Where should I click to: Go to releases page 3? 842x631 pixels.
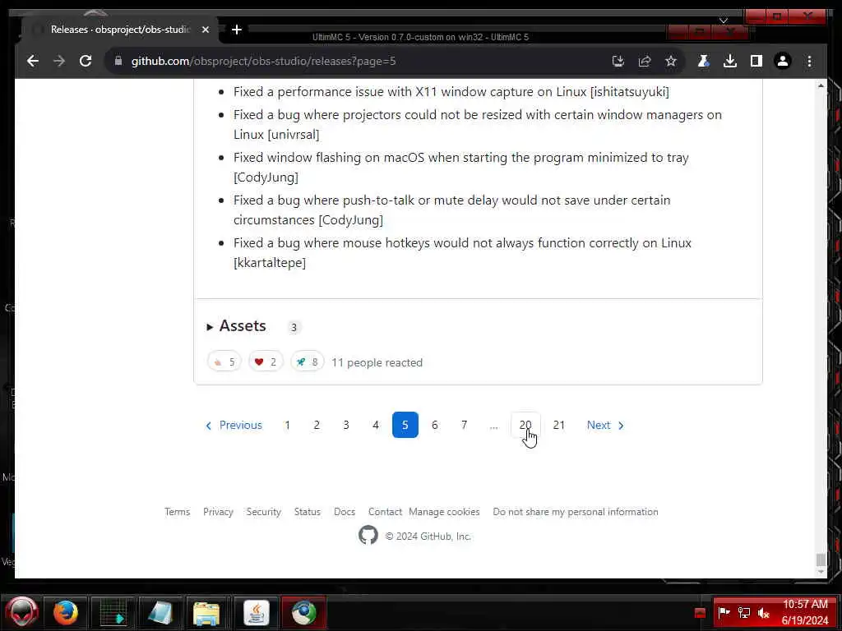(x=346, y=425)
